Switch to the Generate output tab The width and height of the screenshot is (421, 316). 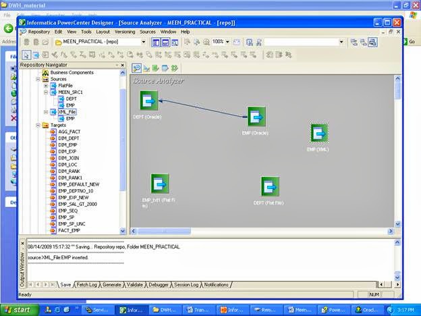(x=112, y=284)
